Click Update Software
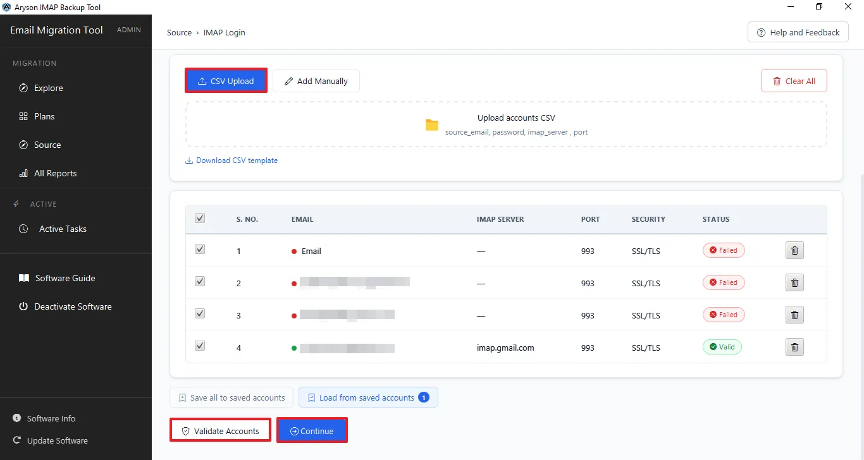The height and width of the screenshot is (460, 864). [57, 440]
